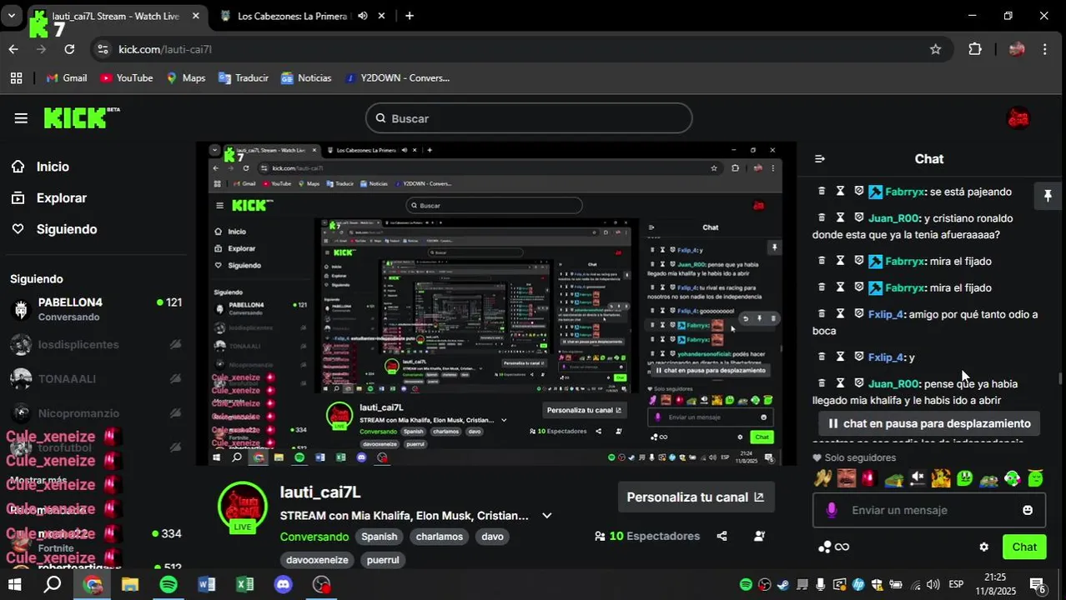Click green Chat send button
The image size is (1066, 600).
(1024, 547)
